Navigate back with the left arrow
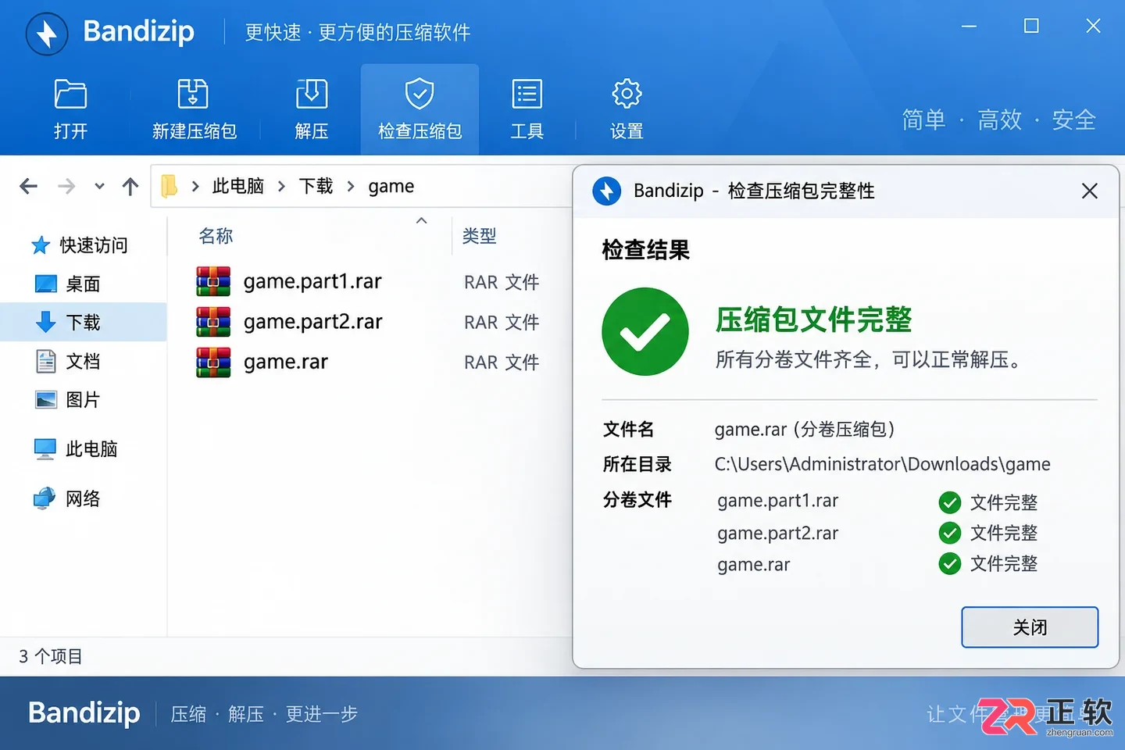This screenshot has width=1125, height=750. (29, 186)
